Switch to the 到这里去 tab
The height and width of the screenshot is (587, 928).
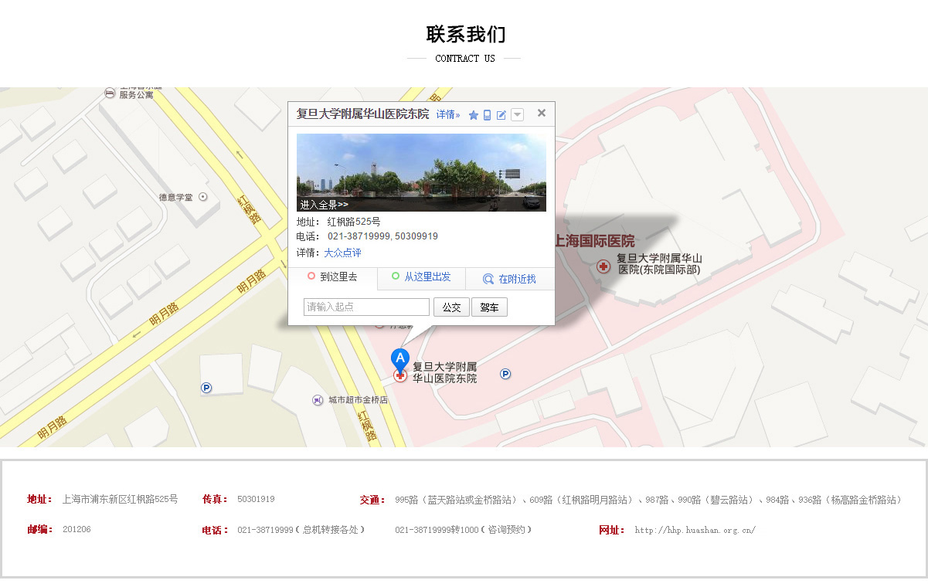[x=333, y=278]
